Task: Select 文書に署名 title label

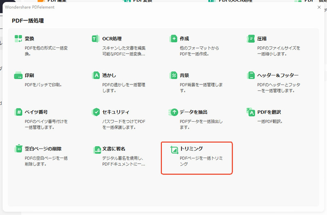Action: (x=114, y=149)
